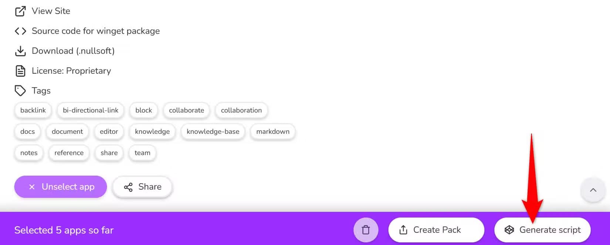Open Source code for winget package
The height and width of the screenshot is (245, 610).
point(96,31)
